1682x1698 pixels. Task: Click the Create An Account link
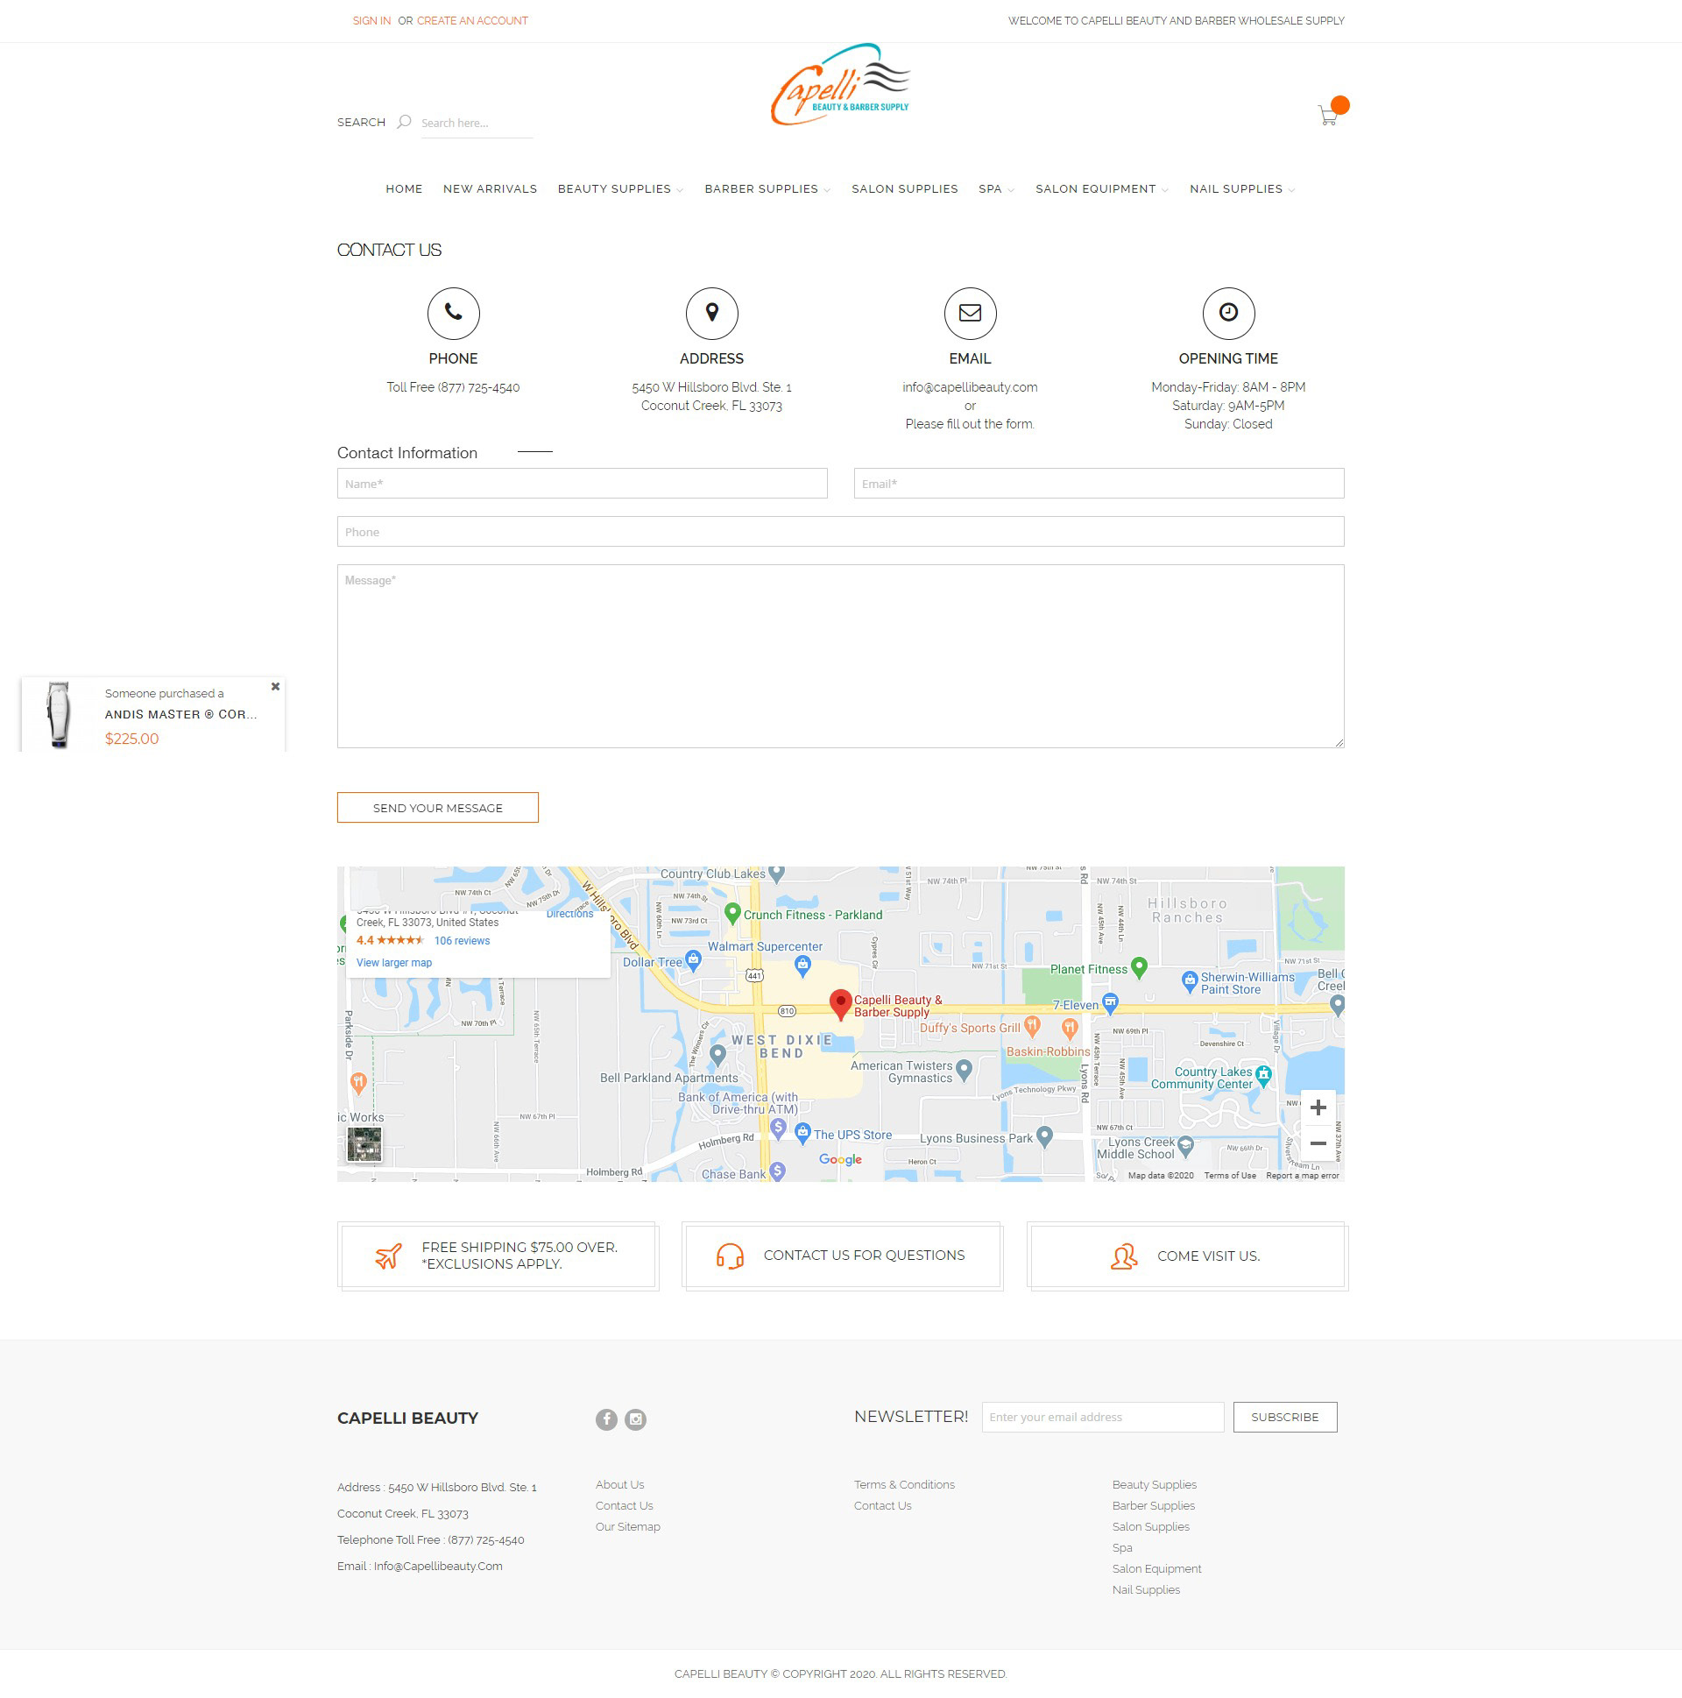coord(472,21)
